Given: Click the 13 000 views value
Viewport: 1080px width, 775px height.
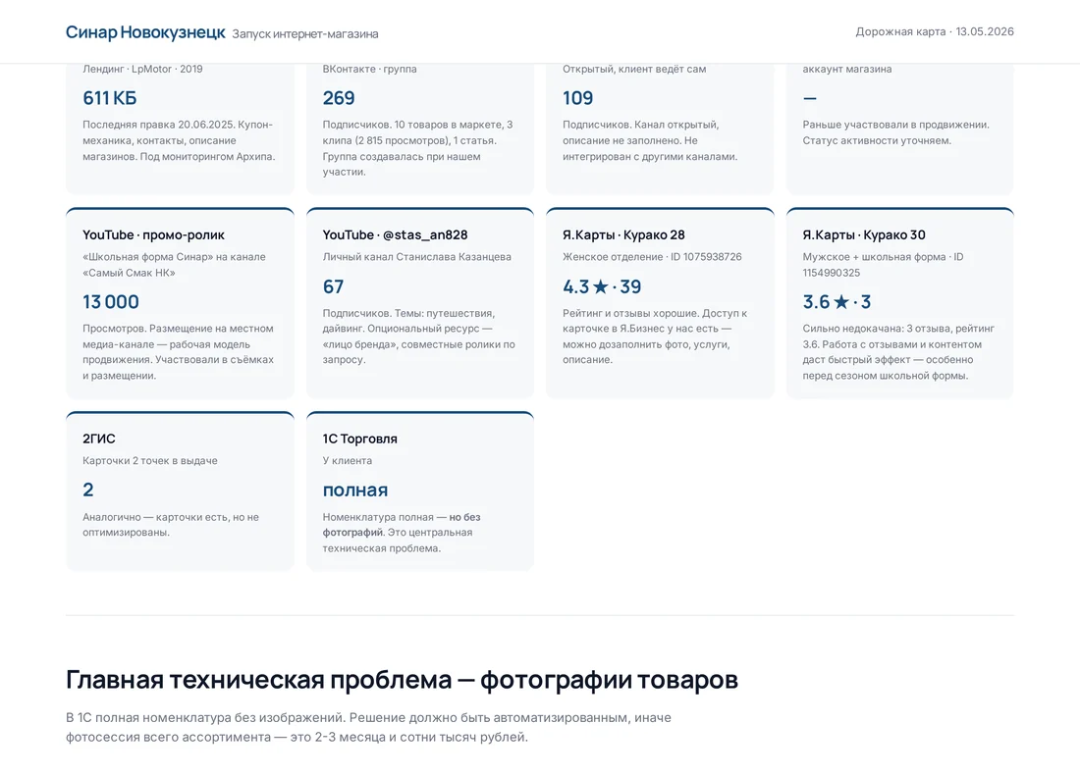Looking at the screenshot, I should coord(111,301).
